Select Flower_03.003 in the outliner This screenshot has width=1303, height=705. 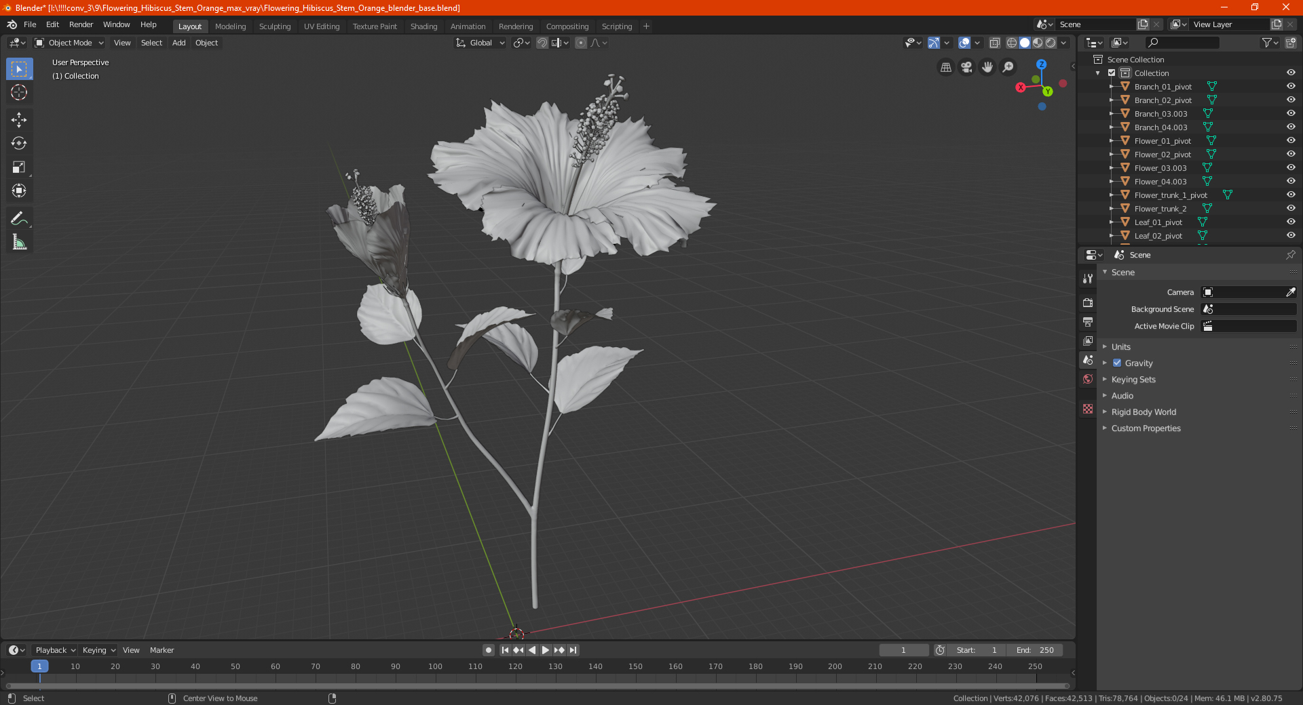tap(1160, 168)
